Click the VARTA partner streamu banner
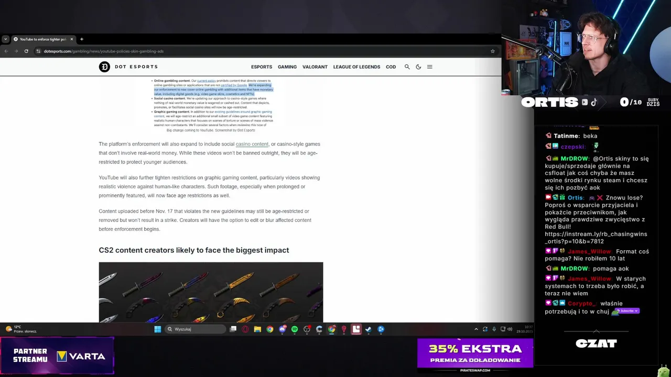Screen dimensions: 671x377 pyautogui.click(x=57, y=356)
